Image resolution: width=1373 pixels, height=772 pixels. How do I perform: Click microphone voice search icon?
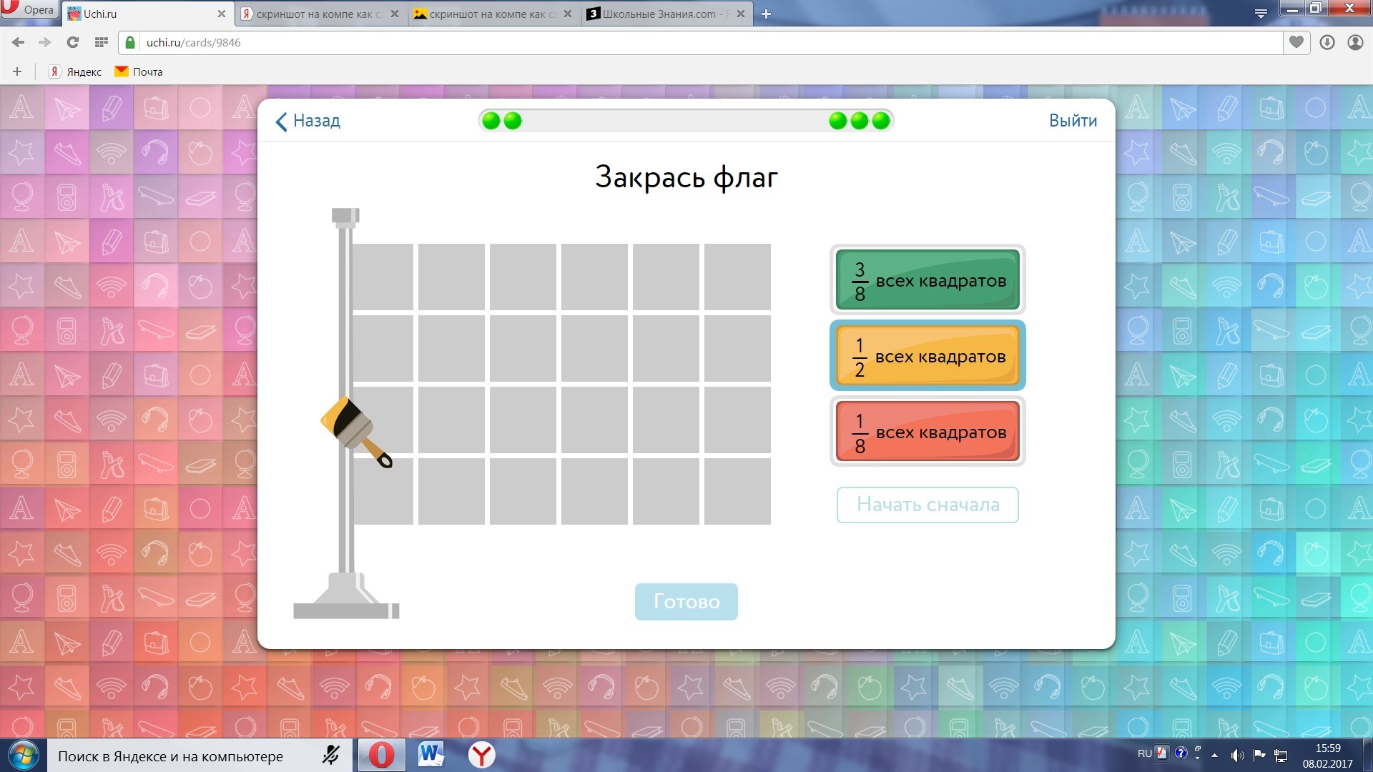click(x=330, y=756)
